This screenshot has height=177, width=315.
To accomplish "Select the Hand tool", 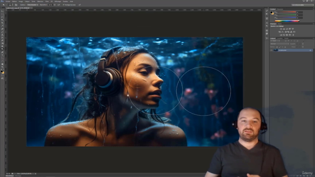I will click(x=2, y=64).
